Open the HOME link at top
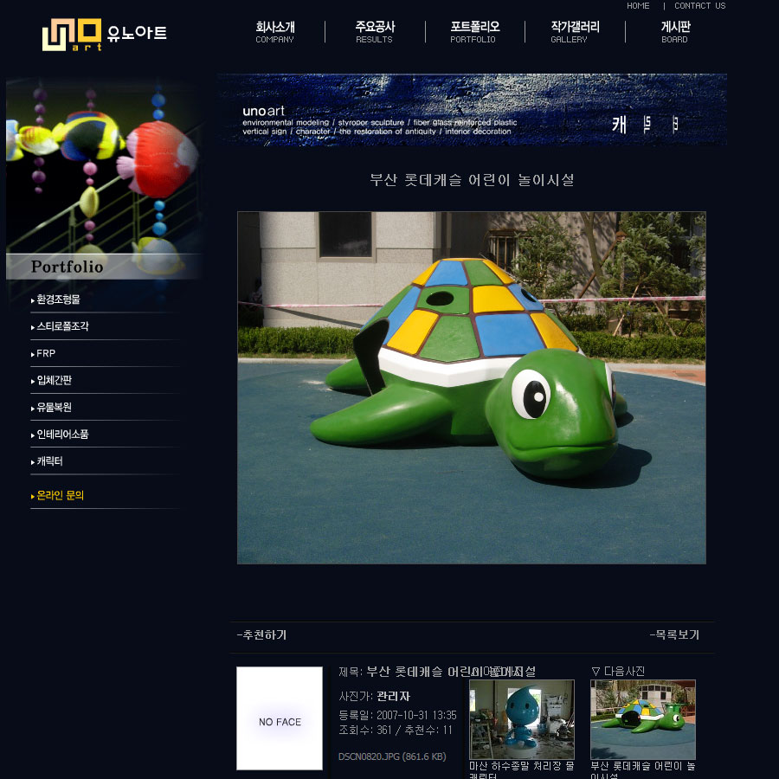This screenshot has height=779, width=779. 638,6
